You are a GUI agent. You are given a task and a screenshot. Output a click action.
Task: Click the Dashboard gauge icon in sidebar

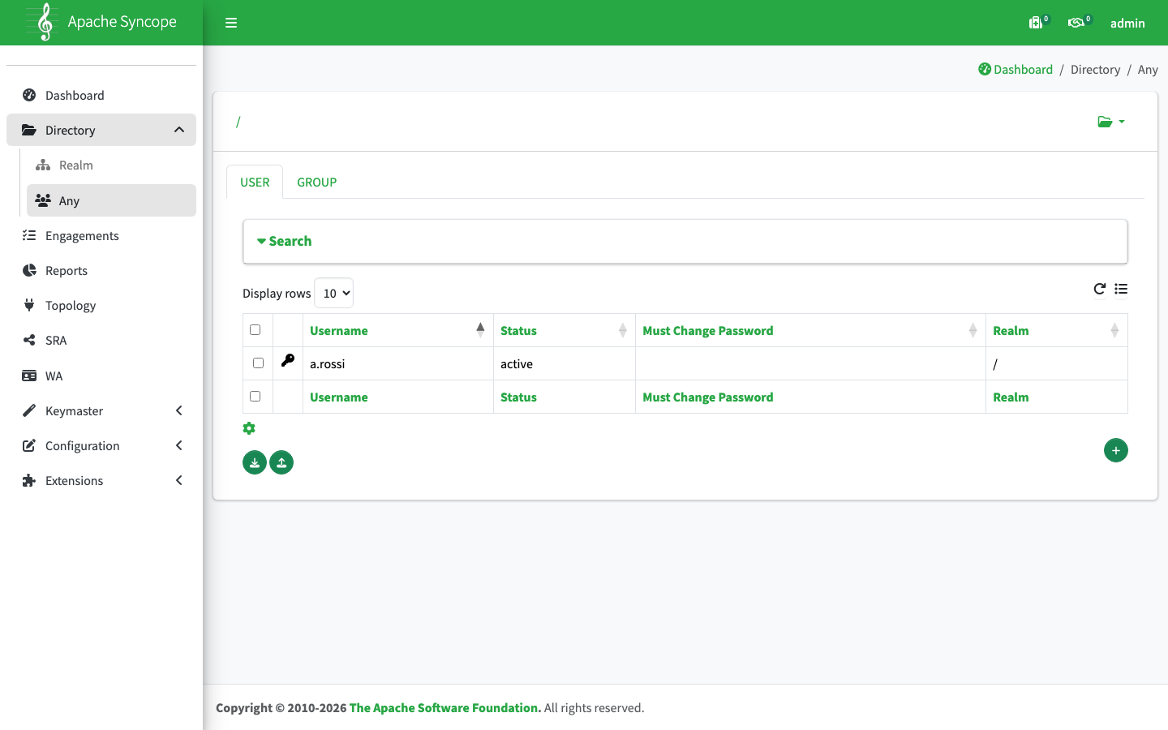[29, 95]
